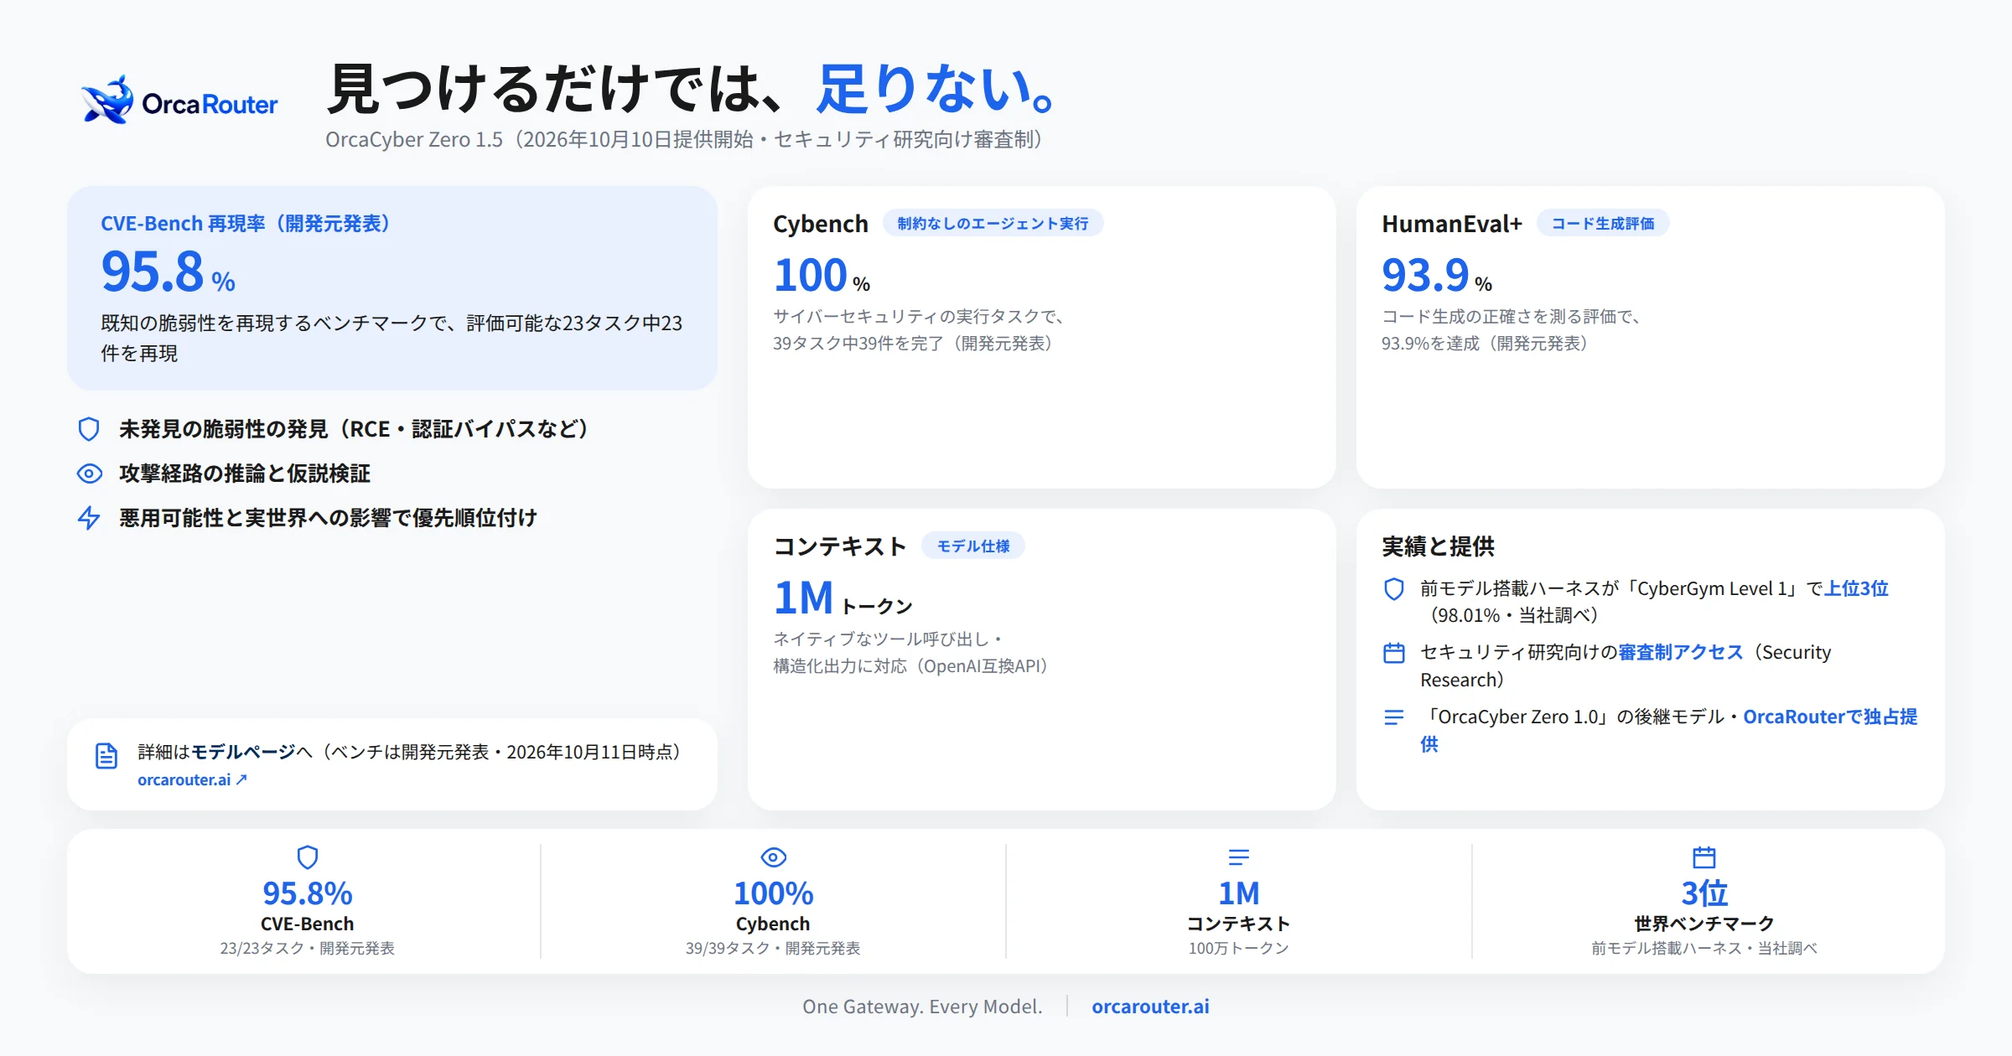Click the 制約なしのエージェント実行 badge
The height and width of the screenshot is (1056, 2012).
click(x=993, y=224)
